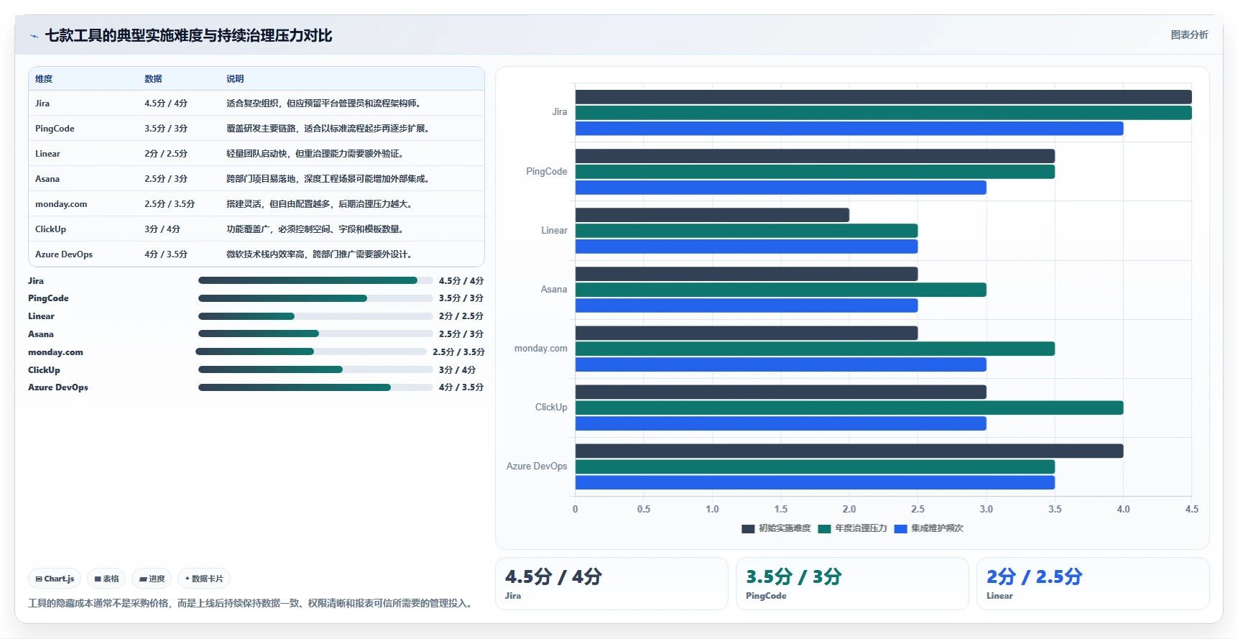
Task: Click the description starting 适合复杂组织
Action: [323, 104]
